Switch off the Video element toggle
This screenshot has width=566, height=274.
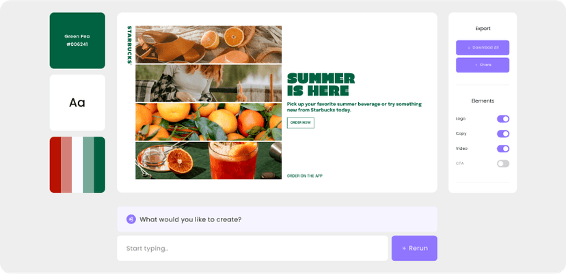[503, 149]
